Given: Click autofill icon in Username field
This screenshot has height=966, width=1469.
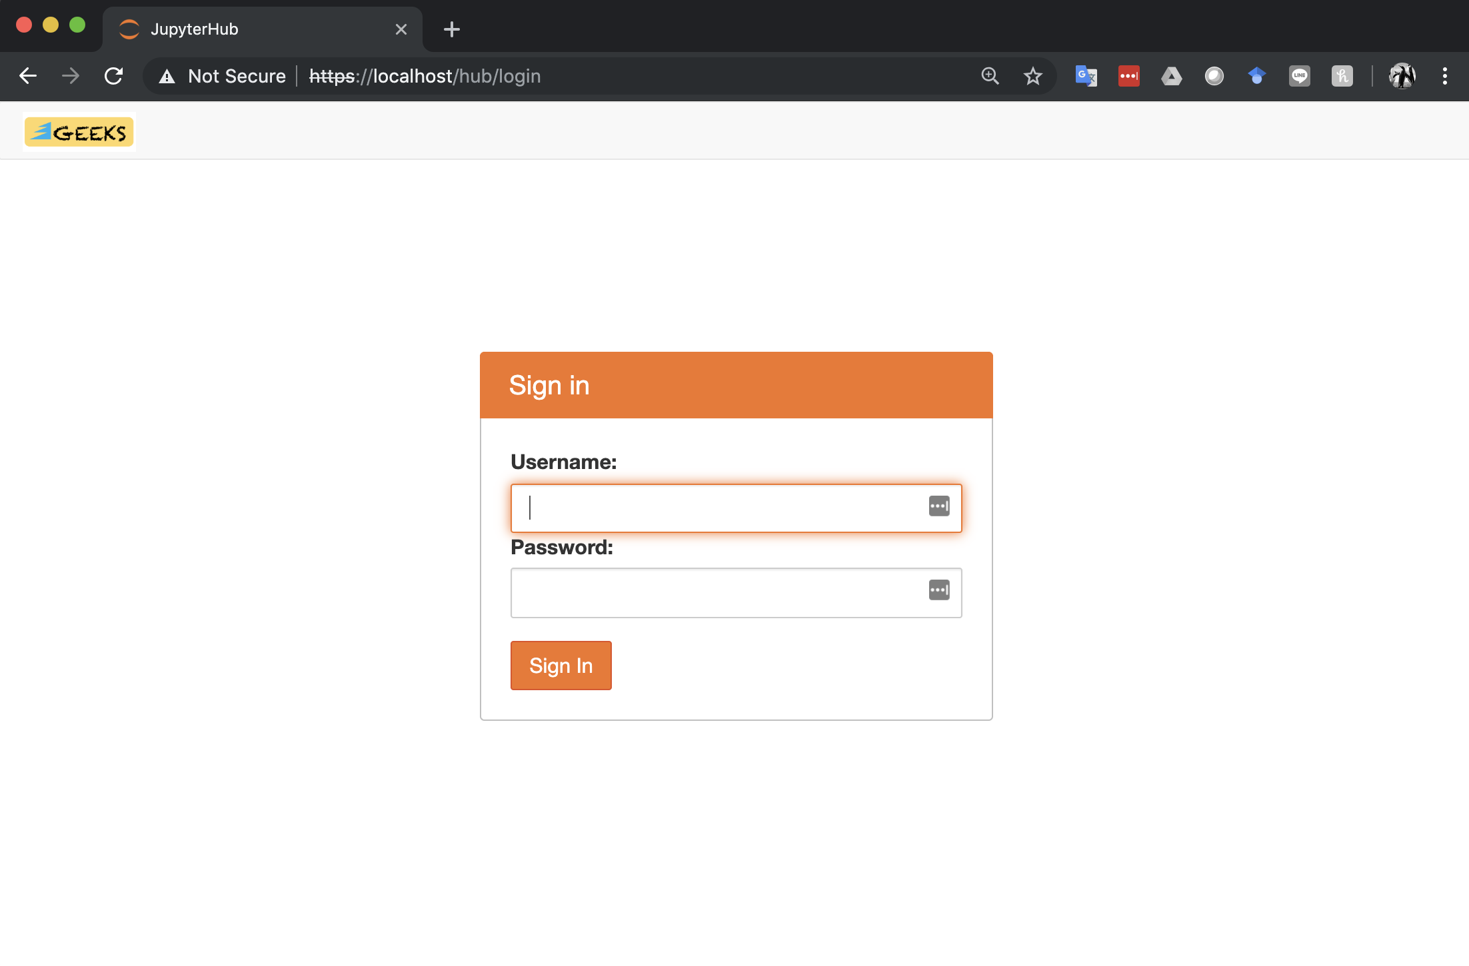Looking at the screenshot, I should 938,506.
